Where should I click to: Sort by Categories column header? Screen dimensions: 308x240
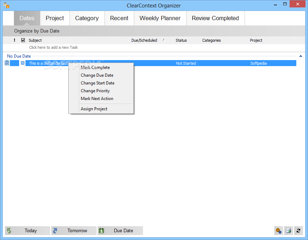(211, 40)
